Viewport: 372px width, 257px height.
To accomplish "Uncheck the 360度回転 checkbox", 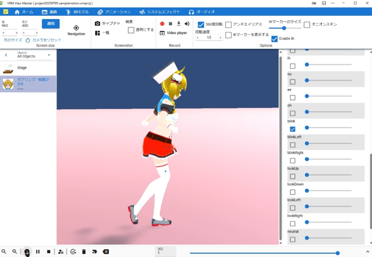I will 201,25.
